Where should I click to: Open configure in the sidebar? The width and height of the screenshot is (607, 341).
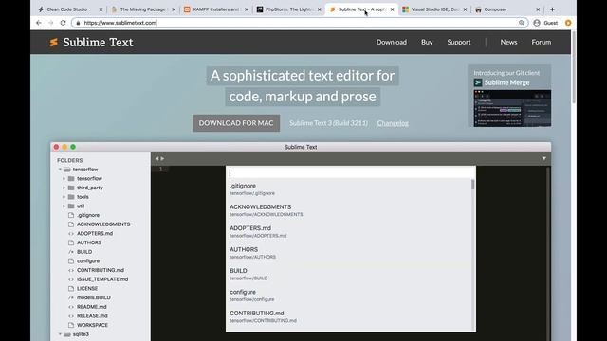[x=88, y=261]
